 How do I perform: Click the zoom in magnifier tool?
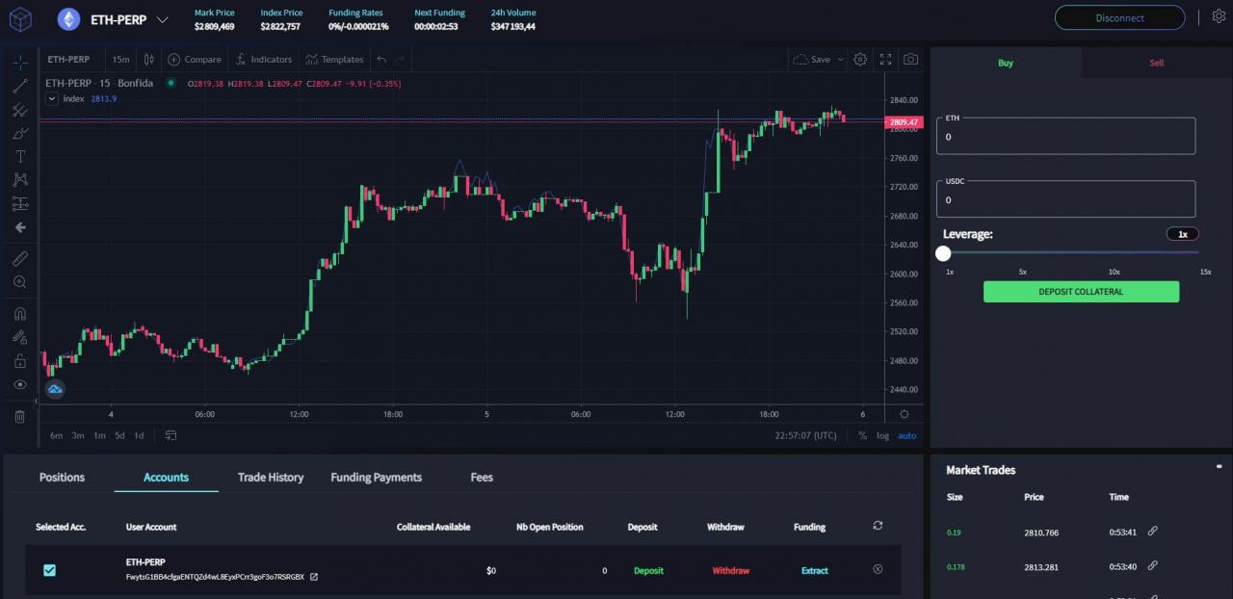coord(19,282)
